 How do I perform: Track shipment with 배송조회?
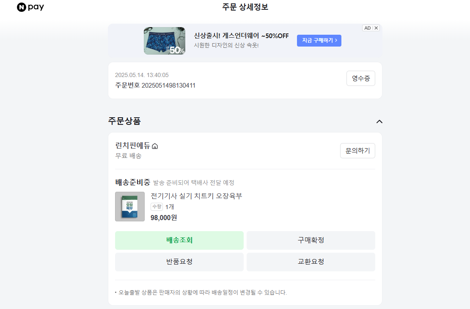click(179, 240)
